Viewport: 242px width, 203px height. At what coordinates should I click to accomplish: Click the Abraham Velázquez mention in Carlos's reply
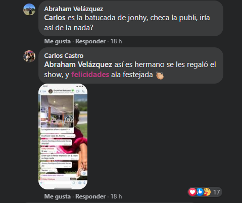point(78,64)
